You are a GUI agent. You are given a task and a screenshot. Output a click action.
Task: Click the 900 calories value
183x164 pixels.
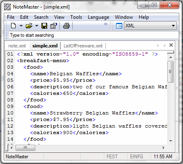(x=68, y=133)
